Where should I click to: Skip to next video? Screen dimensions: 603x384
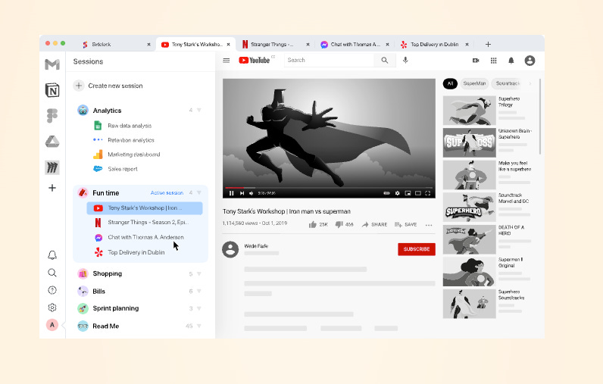242,193
